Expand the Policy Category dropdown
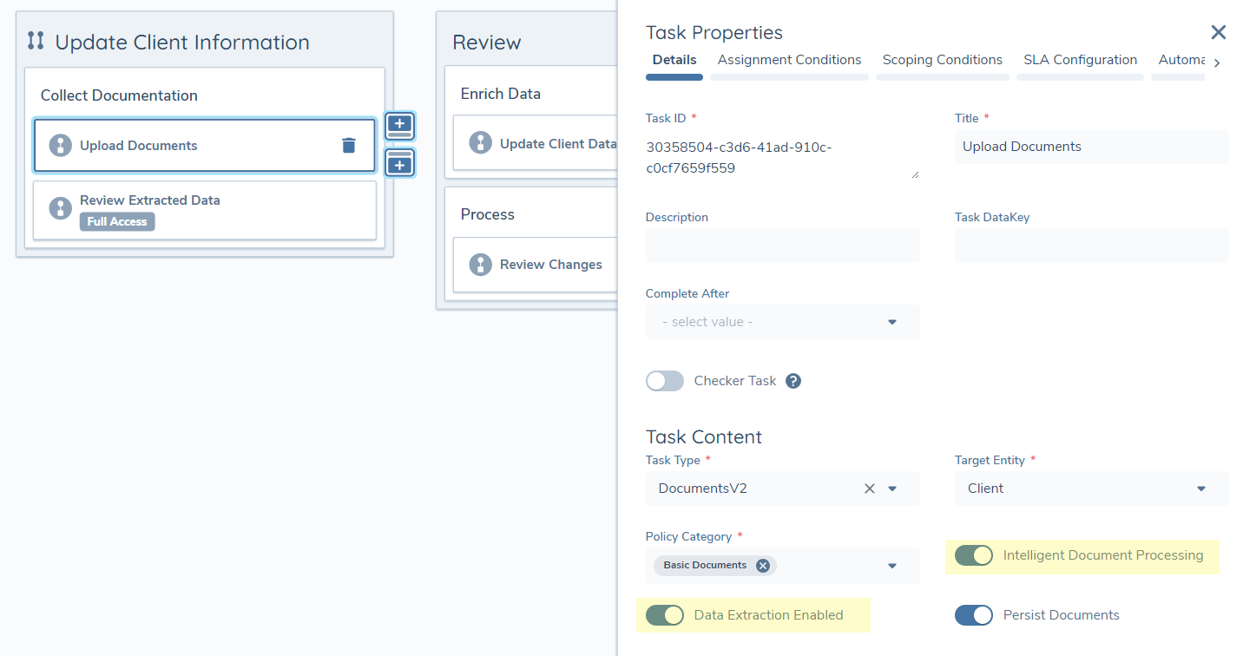The image size is (1243, 656). [x=891, y=565]
